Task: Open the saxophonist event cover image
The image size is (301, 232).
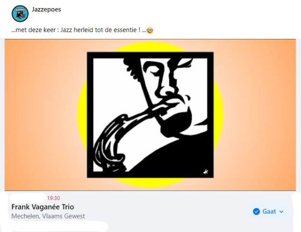Action: pyautogui.click(x=150, y=115)
